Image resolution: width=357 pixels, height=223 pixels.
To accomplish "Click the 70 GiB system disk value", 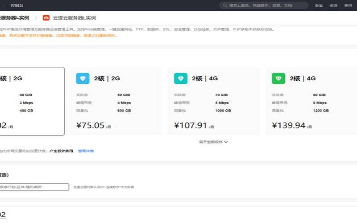I will (x=221, y=95).
